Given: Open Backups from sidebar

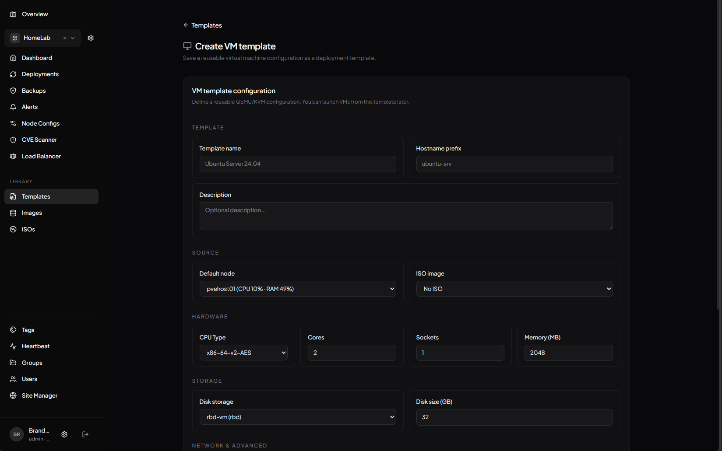Looking at the screenshot, I should [33, 91].
